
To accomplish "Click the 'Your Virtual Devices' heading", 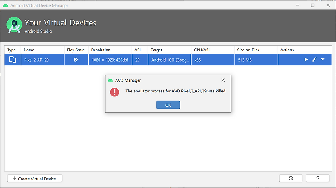I will click(x=60, y=23).
